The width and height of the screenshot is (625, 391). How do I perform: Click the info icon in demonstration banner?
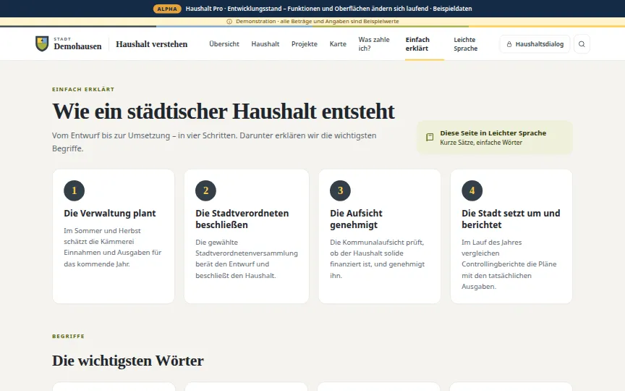point(229,22)
